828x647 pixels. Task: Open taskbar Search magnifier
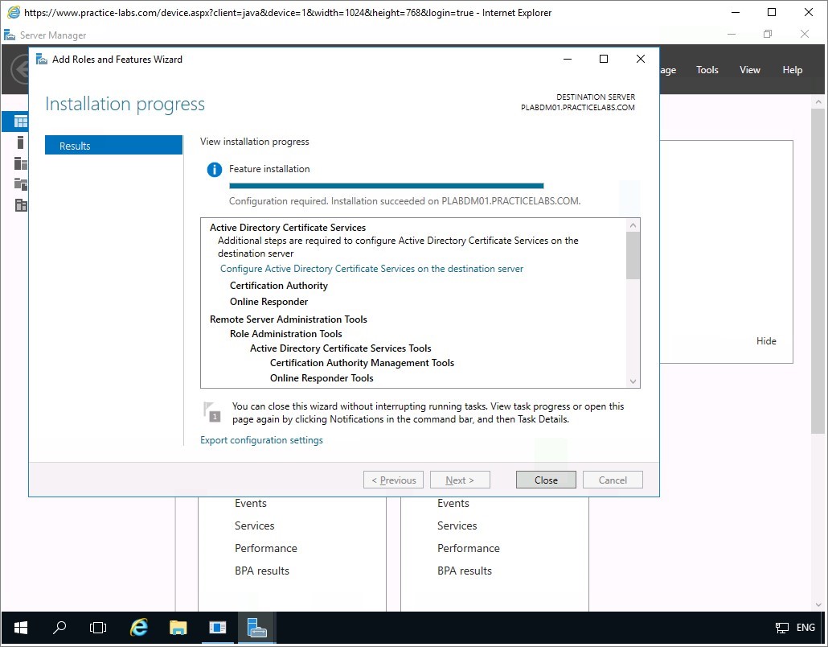[59, 628]
